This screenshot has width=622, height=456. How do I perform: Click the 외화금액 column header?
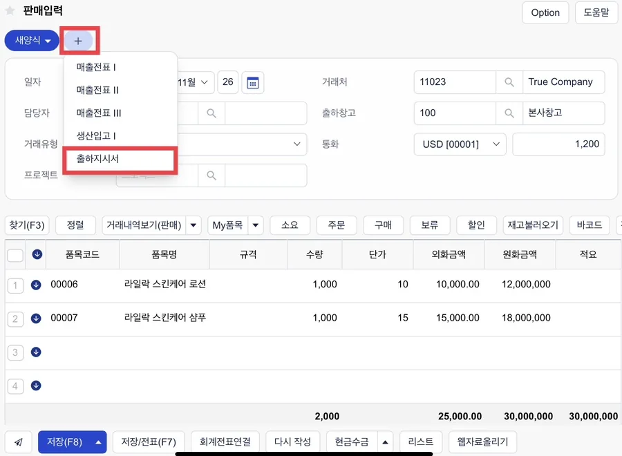click(x=449, y=254)
